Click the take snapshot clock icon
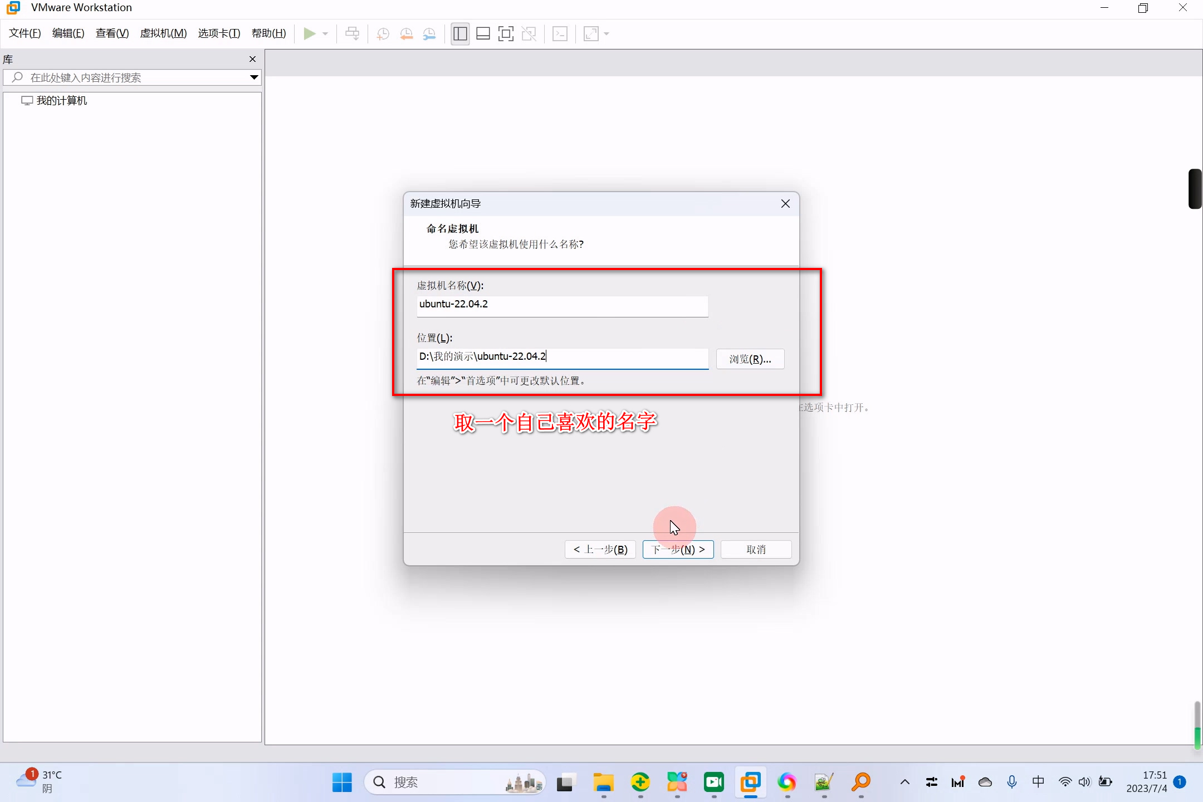This screenshot has height=802, width=1203. (x=383, y=34)
